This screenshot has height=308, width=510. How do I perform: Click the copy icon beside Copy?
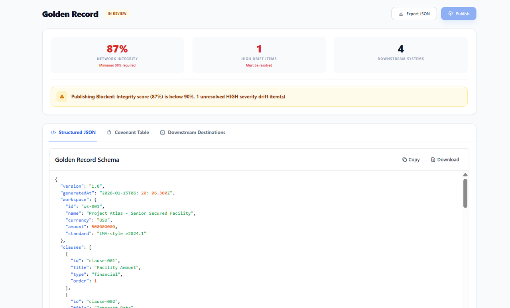404,159
